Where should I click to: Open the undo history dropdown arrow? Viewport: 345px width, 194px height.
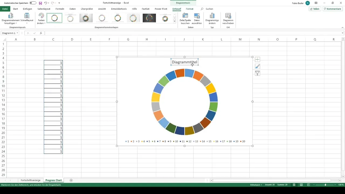[49, 3]
